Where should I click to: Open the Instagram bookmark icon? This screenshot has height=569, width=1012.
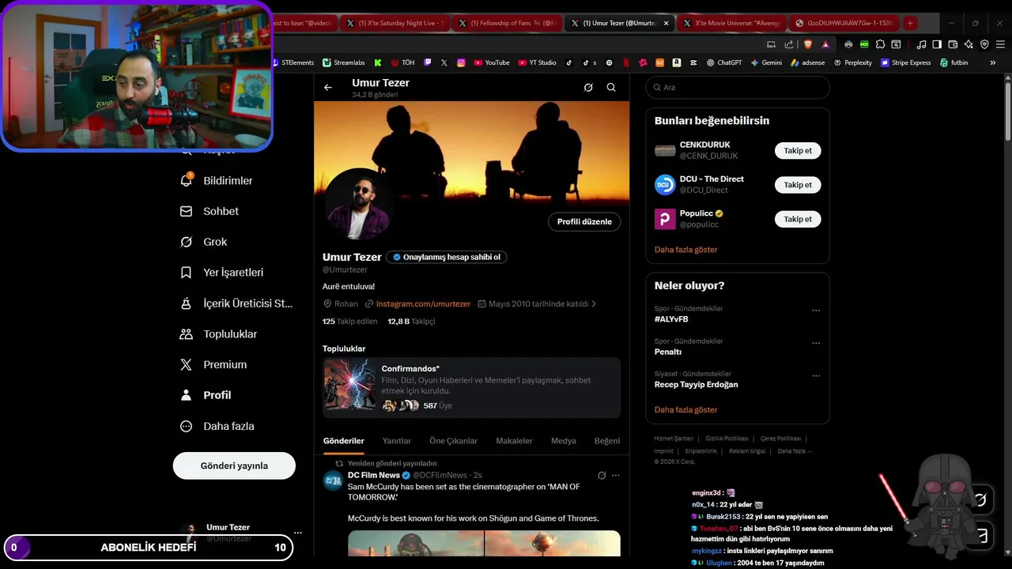(461, 62)
